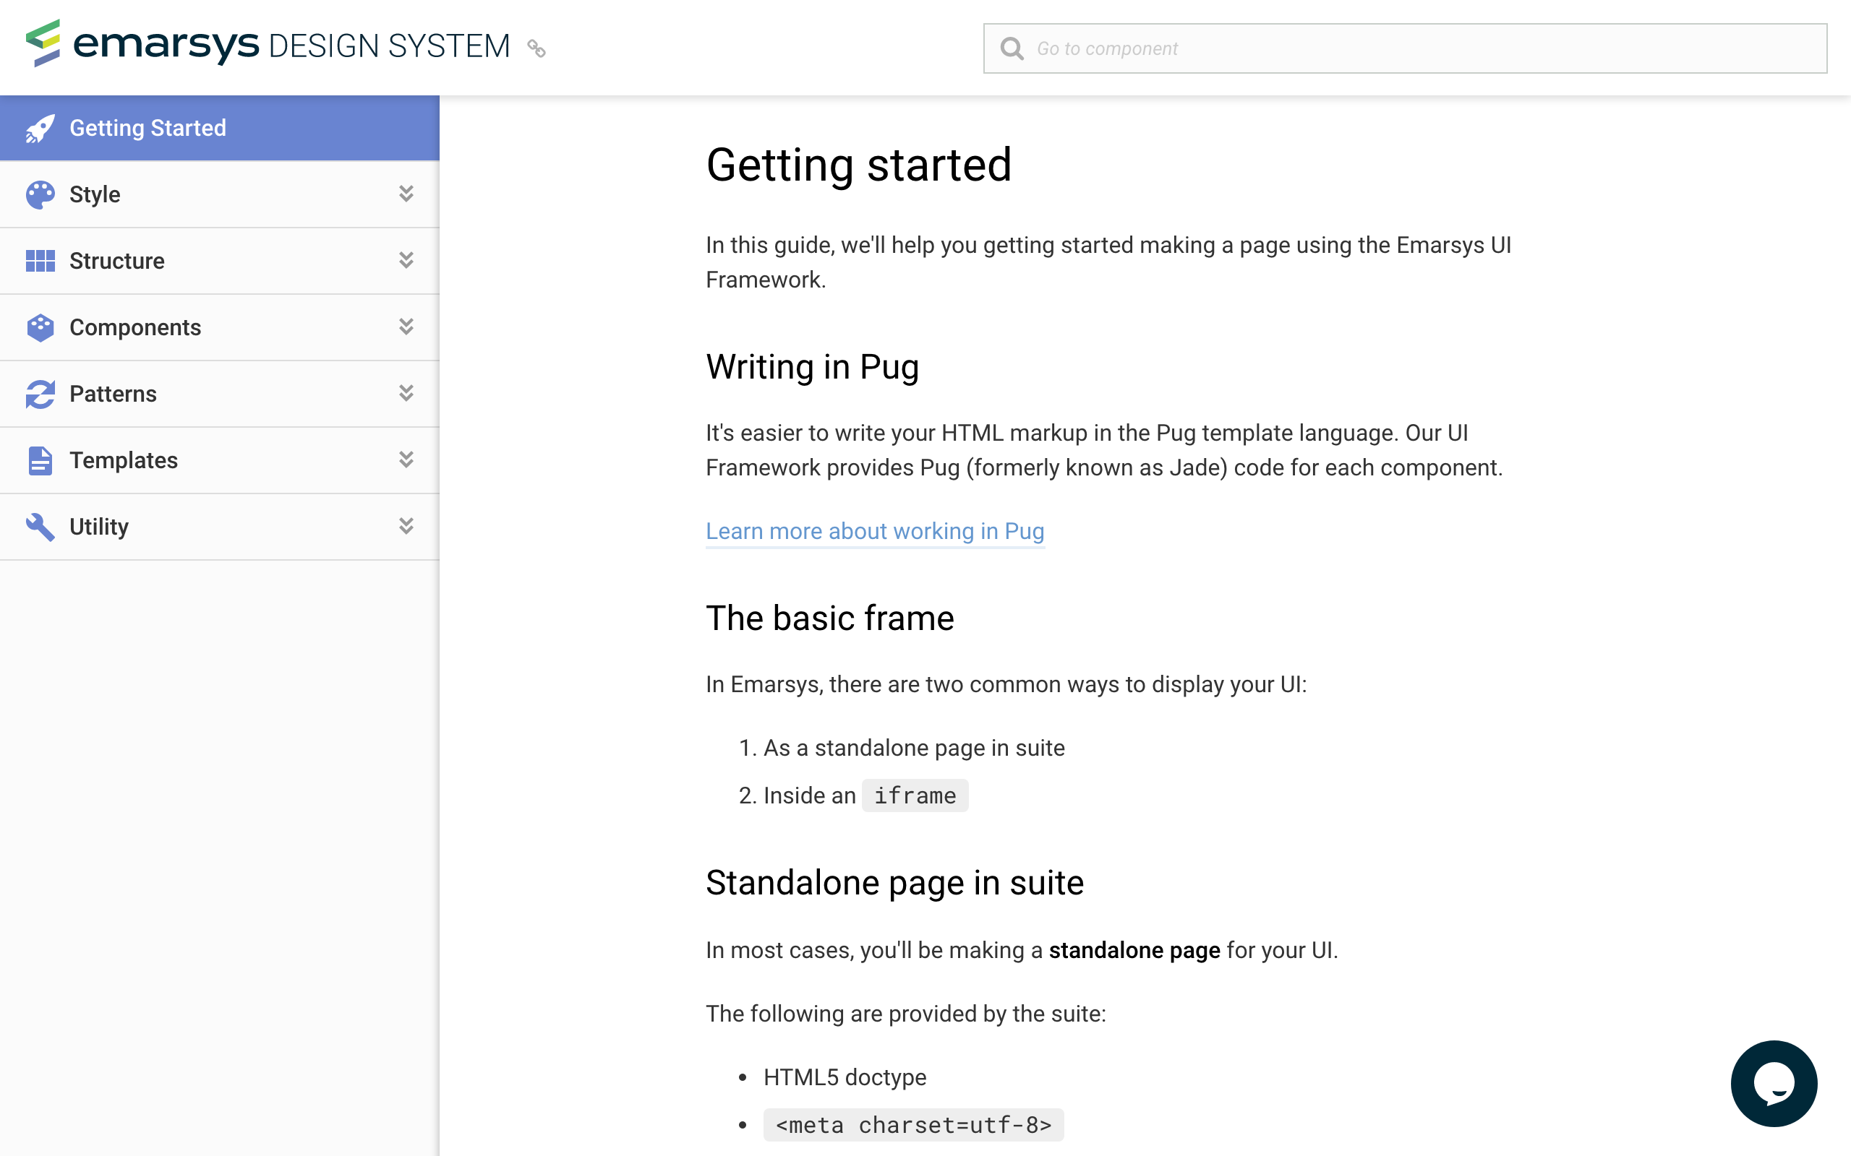
Task: Open the Patterns menu item
Action: [x=114, y=394]
